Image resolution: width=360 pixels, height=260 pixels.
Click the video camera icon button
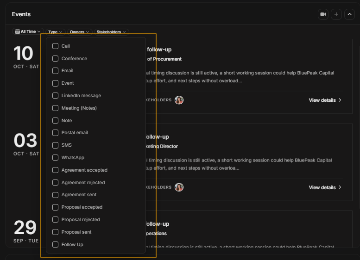click(323, 14)
